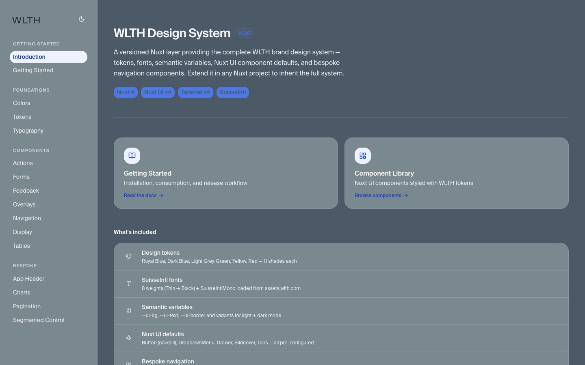Click text 'Installation, consumption, and release workflow'

(x=186, y=183)
